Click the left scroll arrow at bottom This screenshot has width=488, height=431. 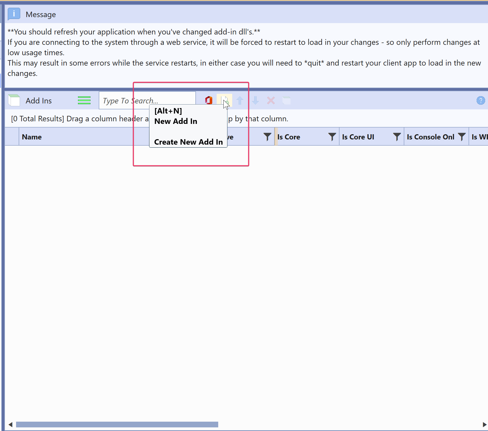pyautogui.click(x=10, y=425)
